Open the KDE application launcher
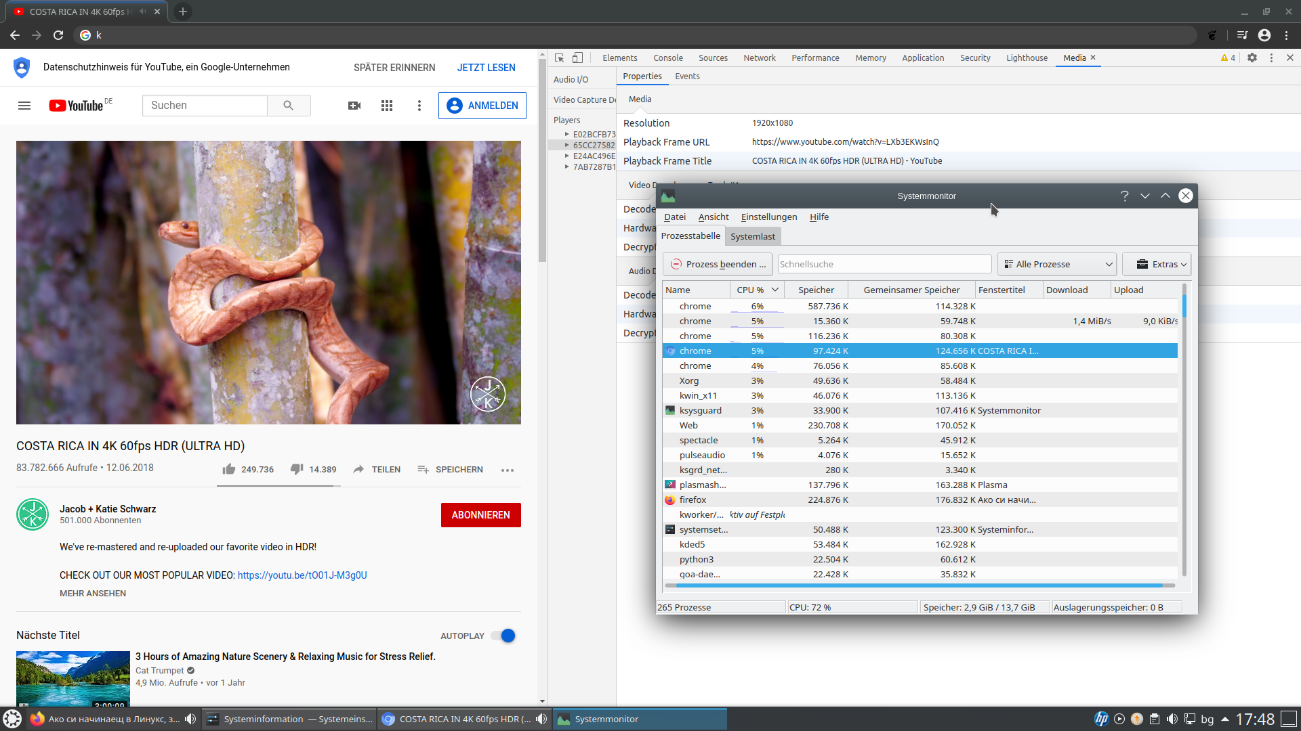 (x=12, y=719)
